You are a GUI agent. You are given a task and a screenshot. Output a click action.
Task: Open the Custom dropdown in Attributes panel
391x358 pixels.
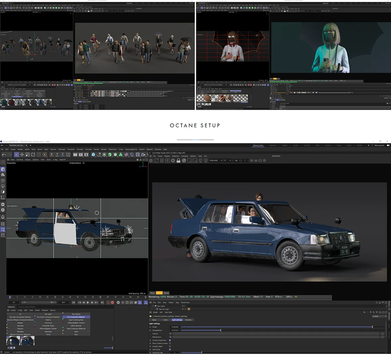(379, 316)
